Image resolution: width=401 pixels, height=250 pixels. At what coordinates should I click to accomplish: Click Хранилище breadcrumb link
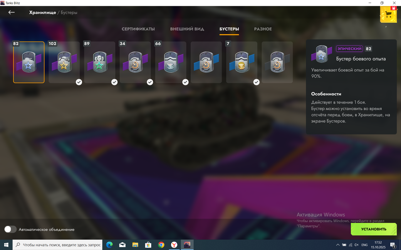click(43, 12)
